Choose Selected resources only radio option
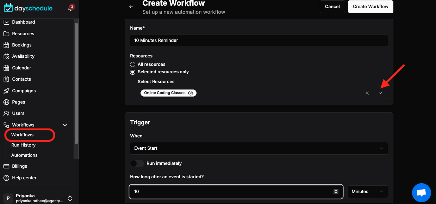436x204 pixels. (132, 72)
